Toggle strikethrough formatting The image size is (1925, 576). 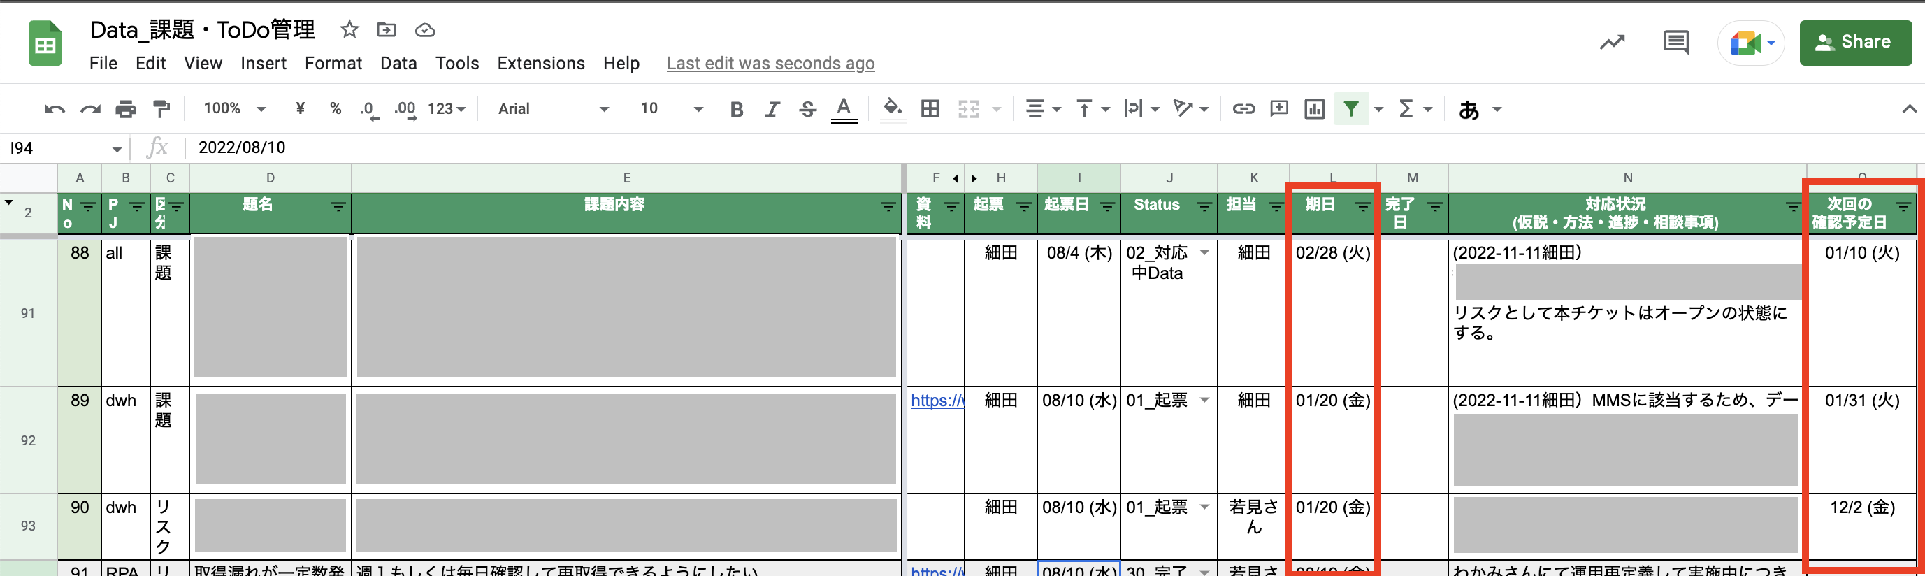pyautogui.click(x=808, y=109)
